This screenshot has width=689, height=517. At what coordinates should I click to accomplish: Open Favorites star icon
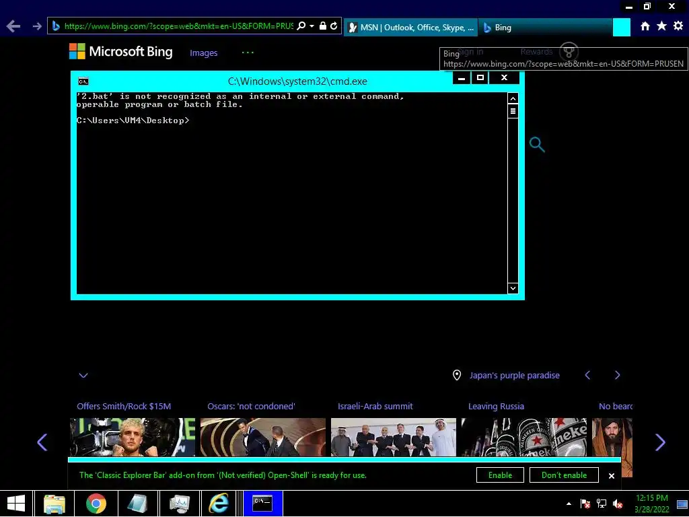tap(661, 26)
